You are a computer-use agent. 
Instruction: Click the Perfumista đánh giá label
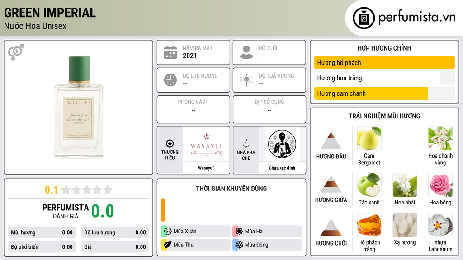[x=66, y=211]
